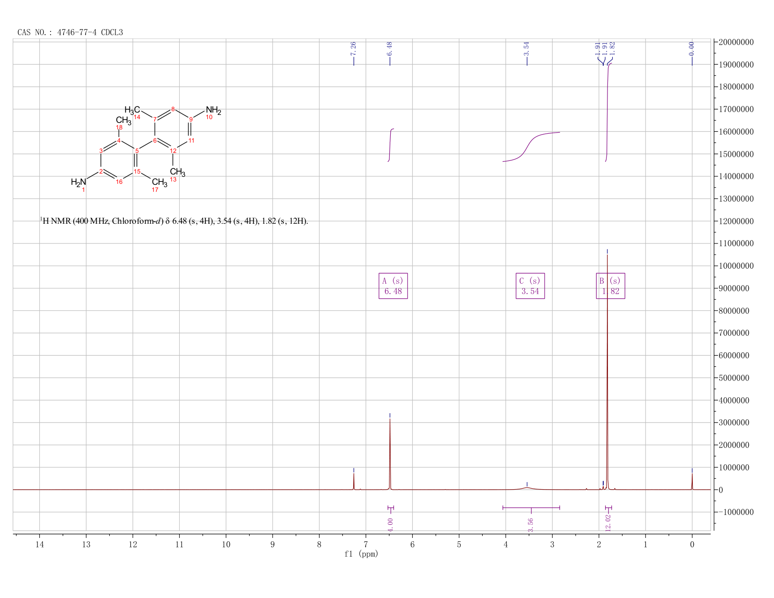Click the integral value 3.56
This screenshot has width=774, height=598.
click(531, 525)
